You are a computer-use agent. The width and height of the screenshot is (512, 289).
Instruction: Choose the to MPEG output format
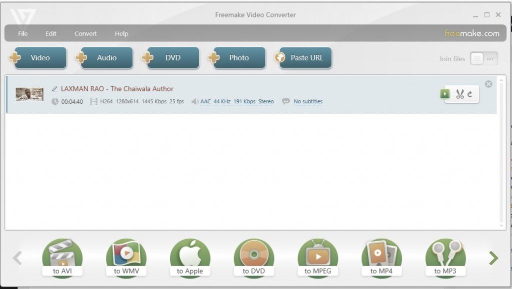click(x=317, y=258)
